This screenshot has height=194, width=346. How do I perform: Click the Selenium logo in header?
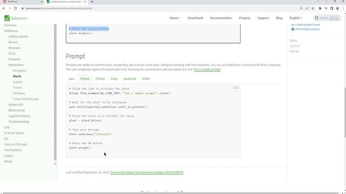point(16,18)
